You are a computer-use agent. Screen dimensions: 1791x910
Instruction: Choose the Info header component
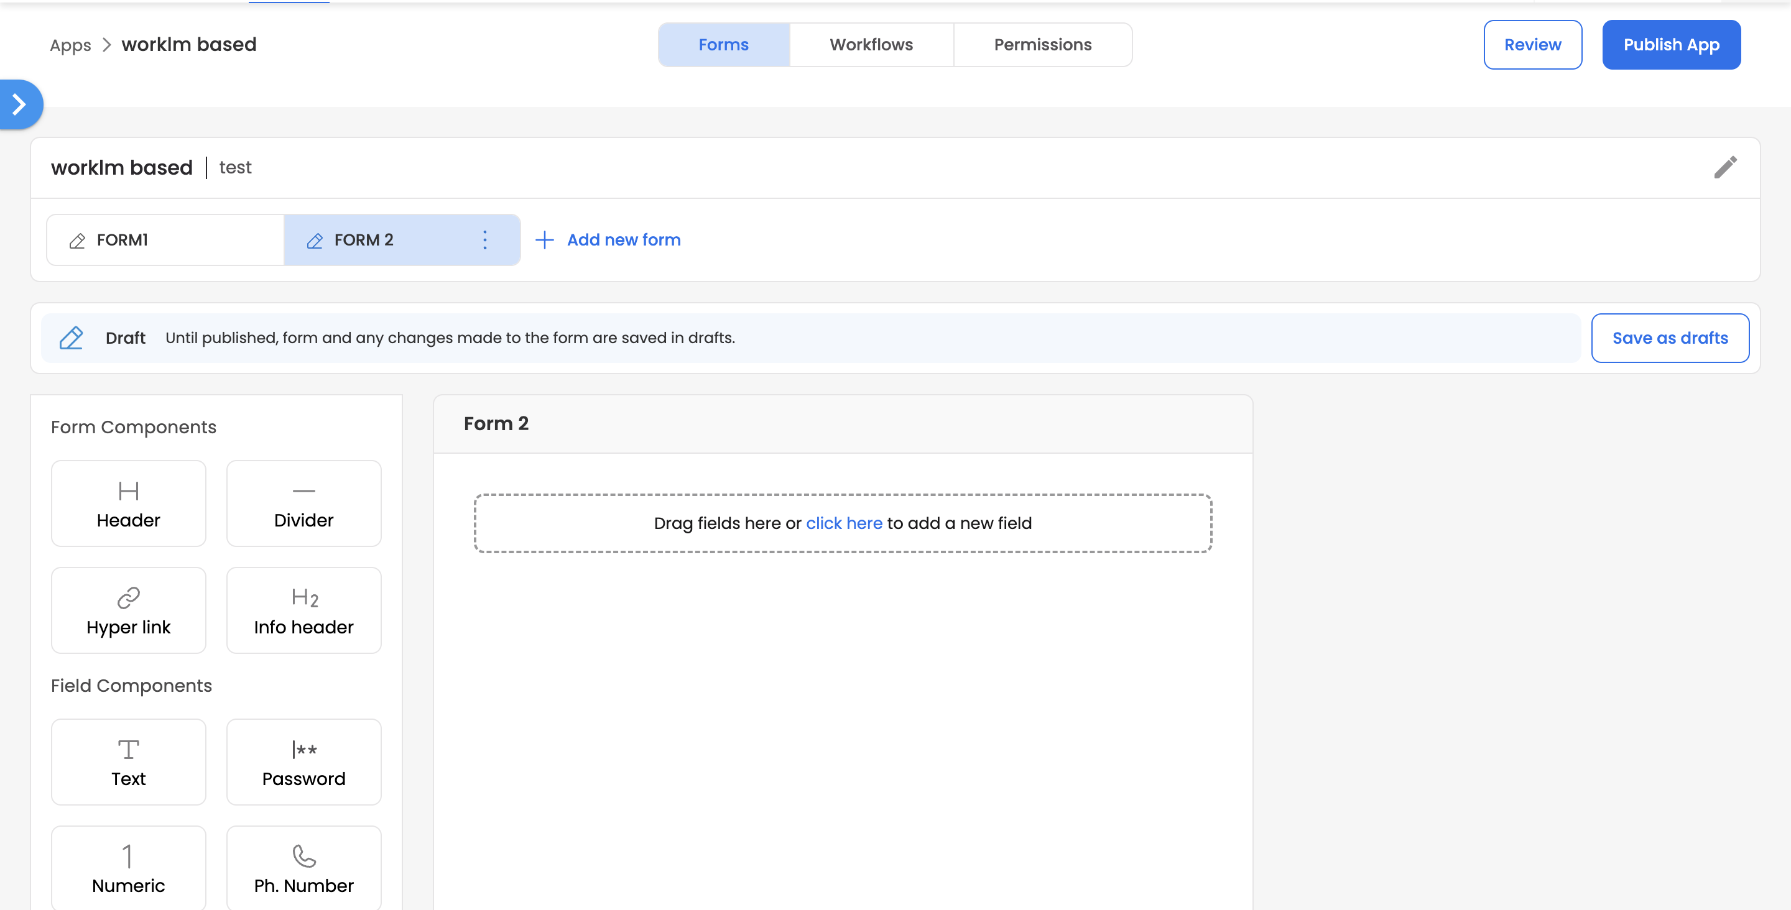click(x=304, y=611)
